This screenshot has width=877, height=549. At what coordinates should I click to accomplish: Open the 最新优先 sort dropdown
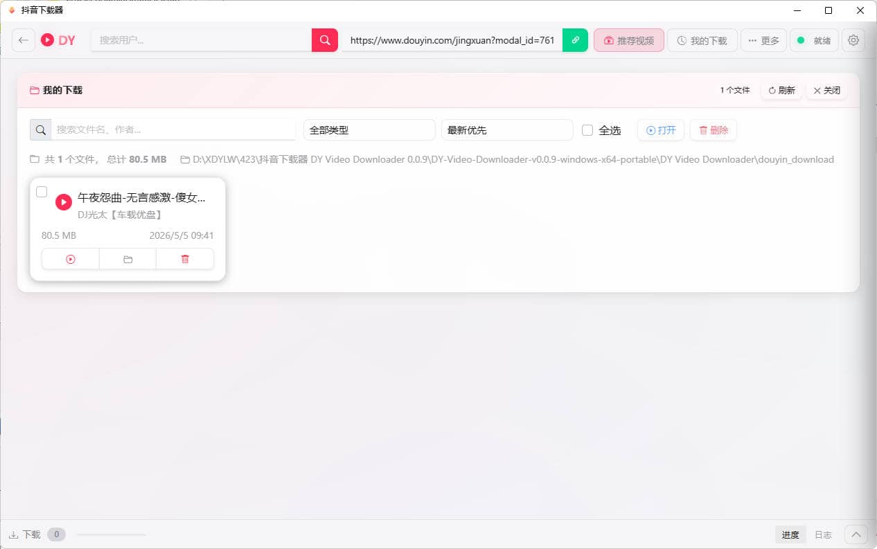[507, 129]
